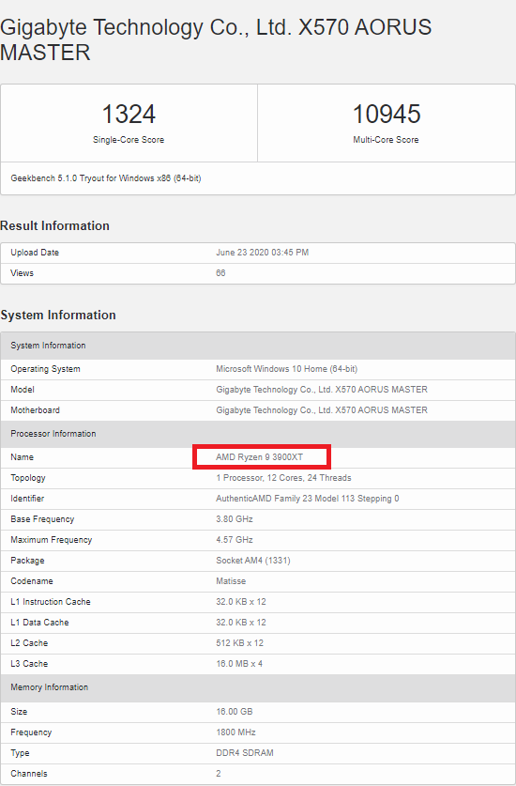Click the Geekbench 5.1.0 Tryout version text
516x786 pixels.
point(106,177)
